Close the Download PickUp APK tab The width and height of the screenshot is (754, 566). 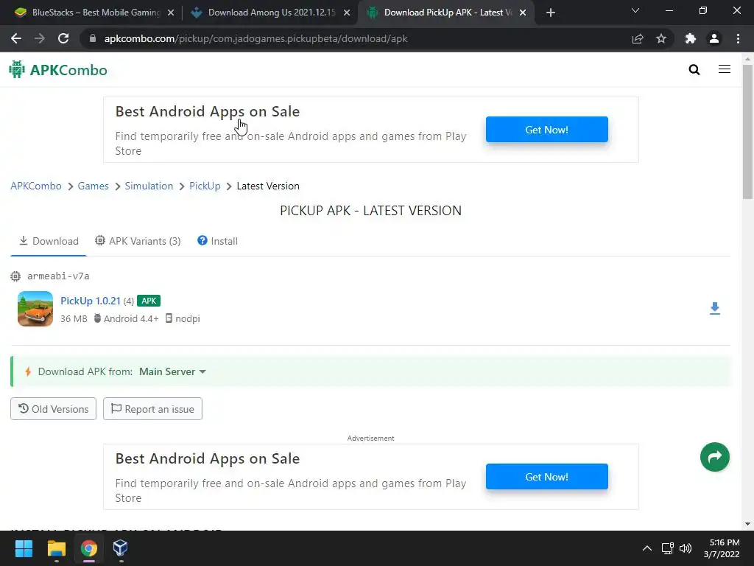pyautogui.click(x=523, y=13)
